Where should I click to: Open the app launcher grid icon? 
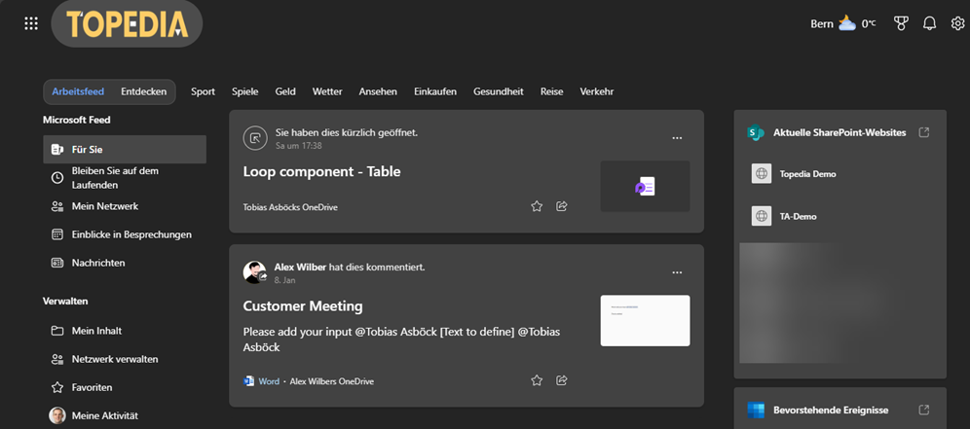31,23
